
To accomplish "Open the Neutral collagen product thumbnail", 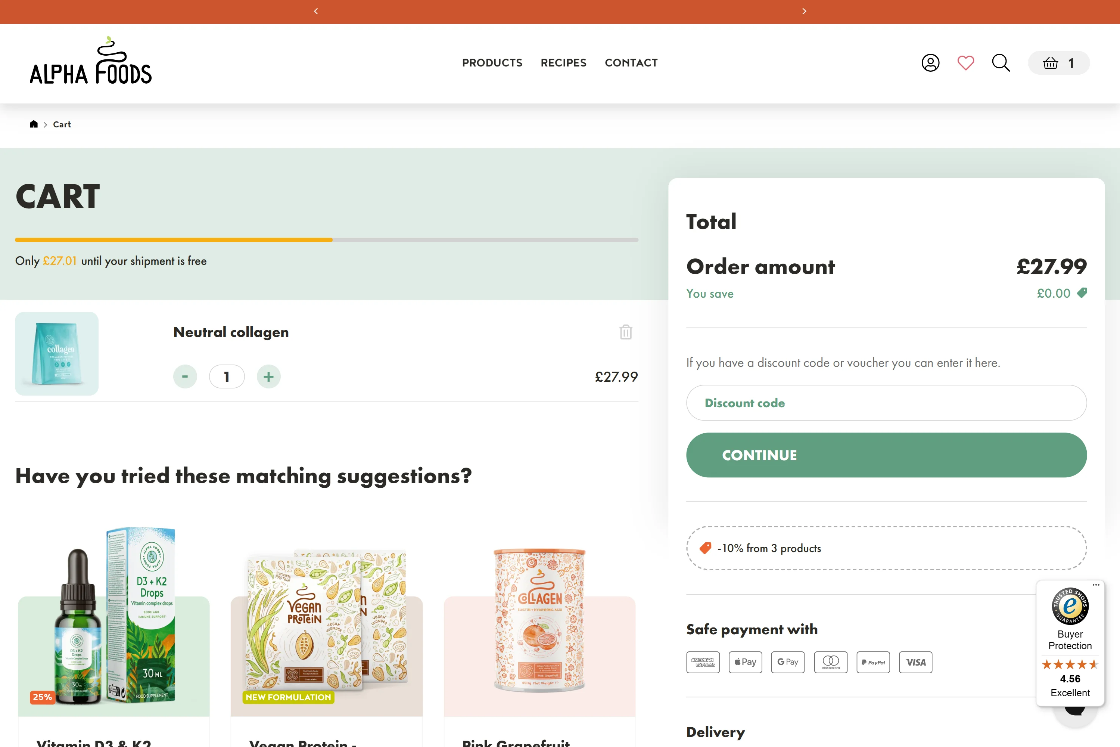I will pos(57,353).
